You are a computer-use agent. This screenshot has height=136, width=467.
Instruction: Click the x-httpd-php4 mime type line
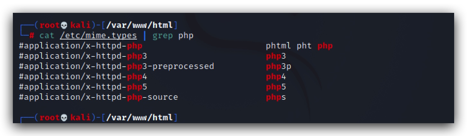pyautogui.click(x=83, y=77)
